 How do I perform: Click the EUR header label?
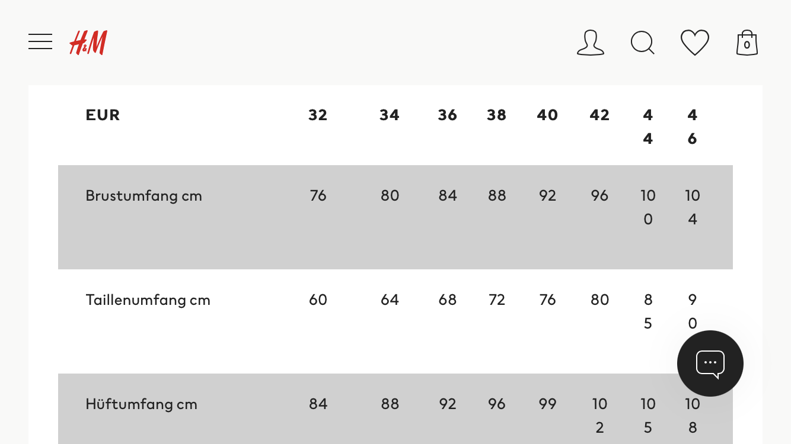pyautogui.click(x=103, y=115)
